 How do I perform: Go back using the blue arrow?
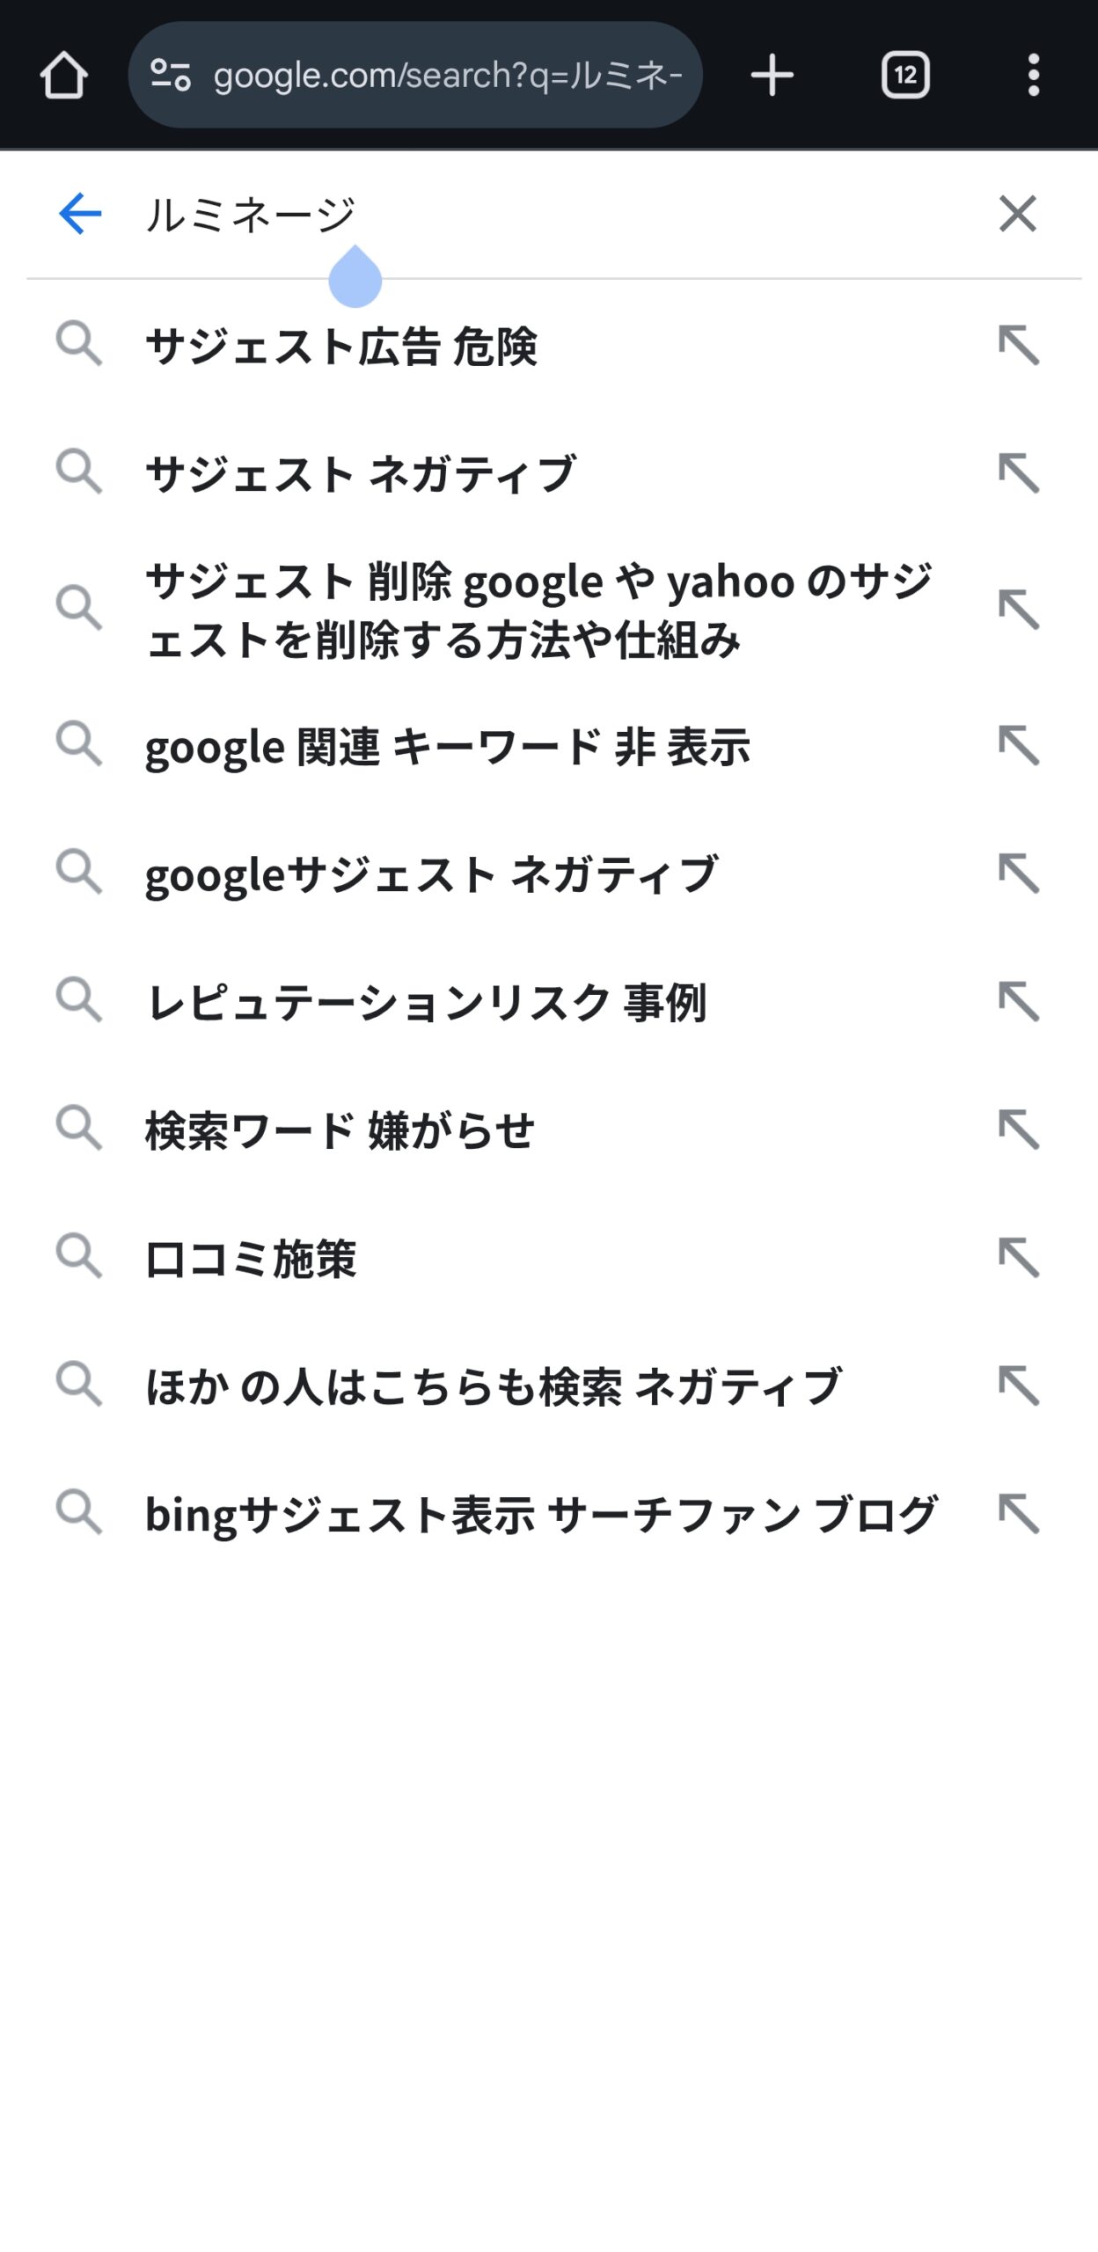click(x=80, y=214)
